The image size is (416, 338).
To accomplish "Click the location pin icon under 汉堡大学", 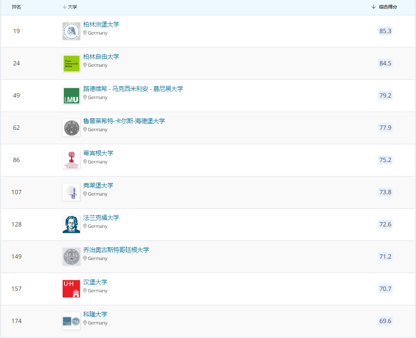I will point(85,290).
